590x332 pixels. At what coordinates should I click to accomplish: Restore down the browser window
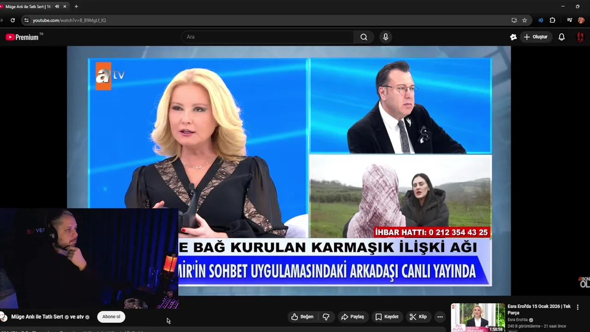coord(578,6)
